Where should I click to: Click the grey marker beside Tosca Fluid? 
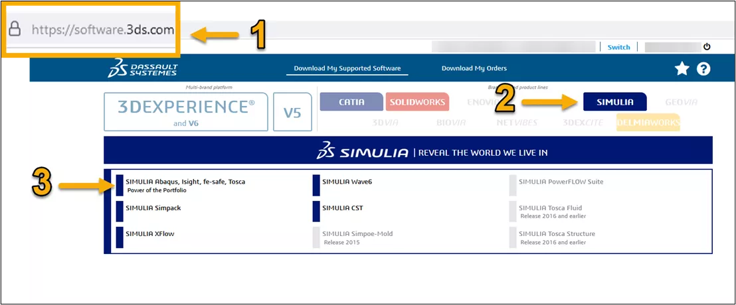[x=513, y=212]
